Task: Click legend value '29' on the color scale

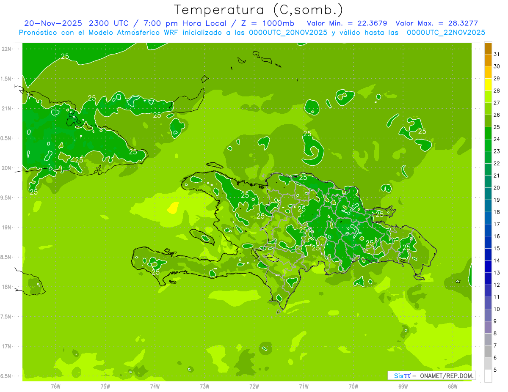Action: [497, 78]
